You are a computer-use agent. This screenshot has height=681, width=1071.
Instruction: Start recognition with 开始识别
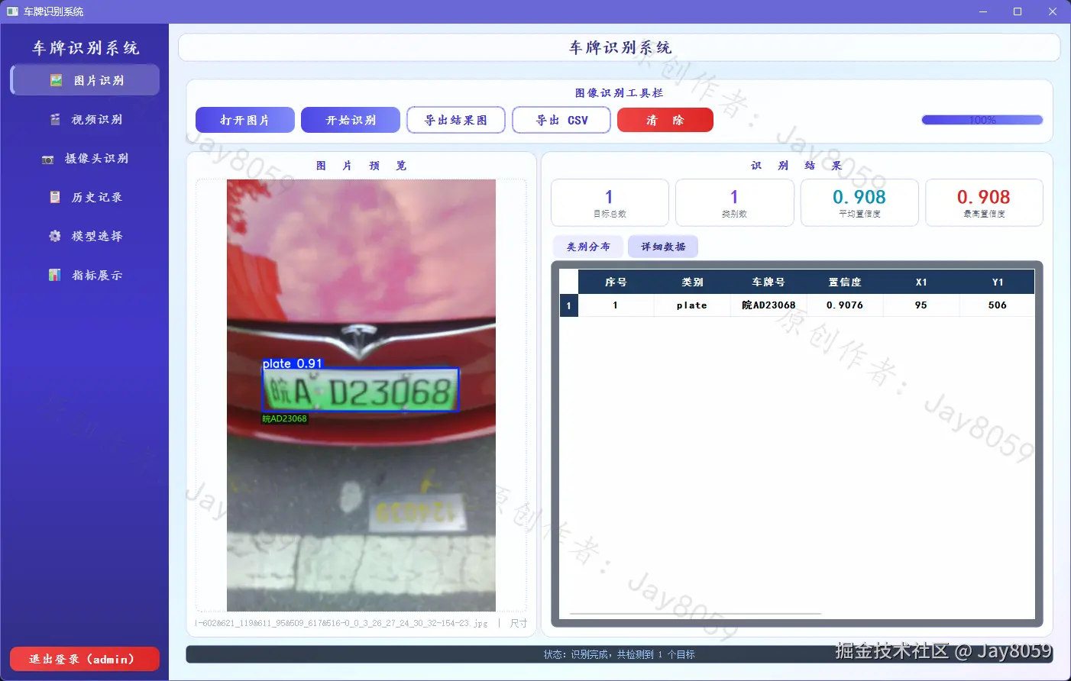351,120
